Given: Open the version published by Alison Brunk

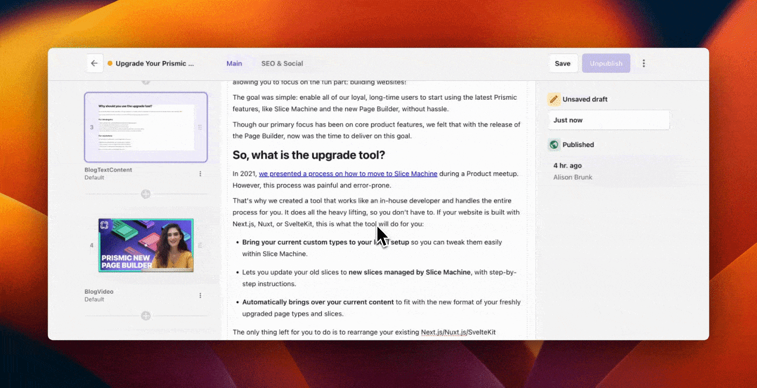Looking at the screenshot, I should click(573, 171).
